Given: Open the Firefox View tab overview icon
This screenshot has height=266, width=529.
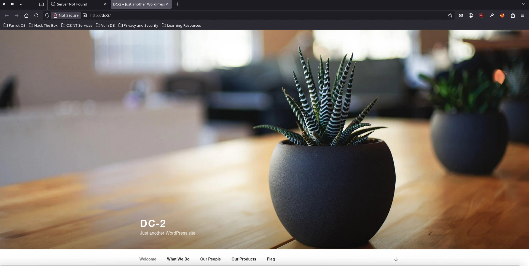Looking at the screenshot, I should click(41, 4).
